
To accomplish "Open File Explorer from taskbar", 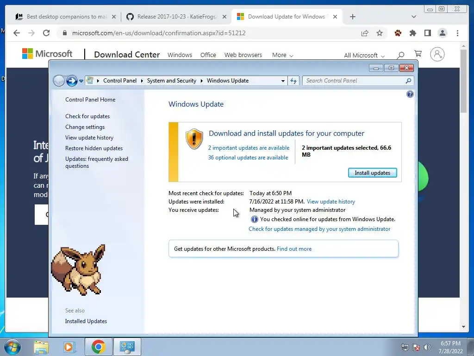I will [41, 347].
